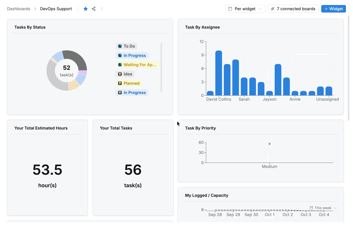Click the Oct 4 date label
This screenshot has width=353, height=226.
[324, 215]
